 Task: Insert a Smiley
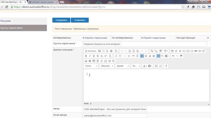tap(102, 61)
